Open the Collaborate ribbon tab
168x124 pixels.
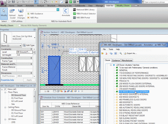coord(80,6)
